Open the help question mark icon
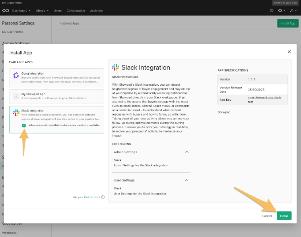Viewport: 301px width, 237px height. tap(272, 11)
